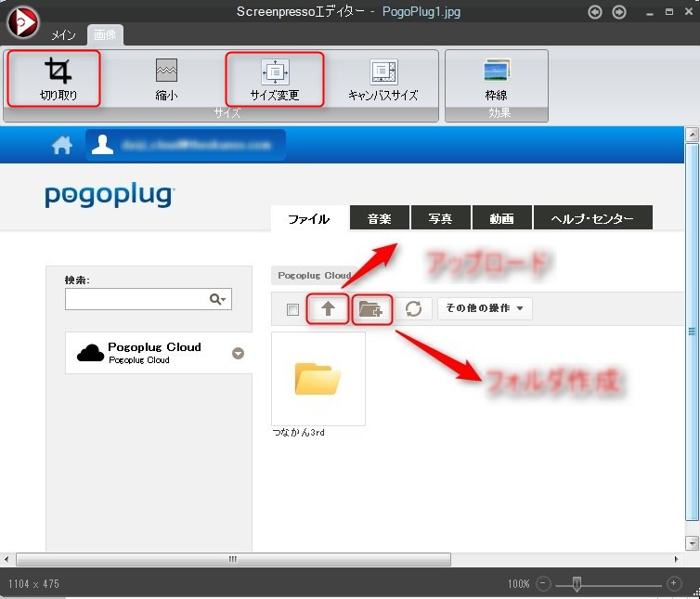This screenshot has width=700, height=599.
Task: Open the キャンバスサイズ canvas size tool
Action: [x=383, y=79]
